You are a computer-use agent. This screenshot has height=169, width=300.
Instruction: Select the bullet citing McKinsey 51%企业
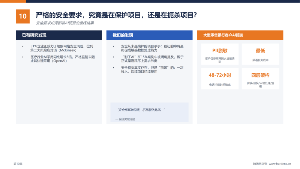(62, 48)
